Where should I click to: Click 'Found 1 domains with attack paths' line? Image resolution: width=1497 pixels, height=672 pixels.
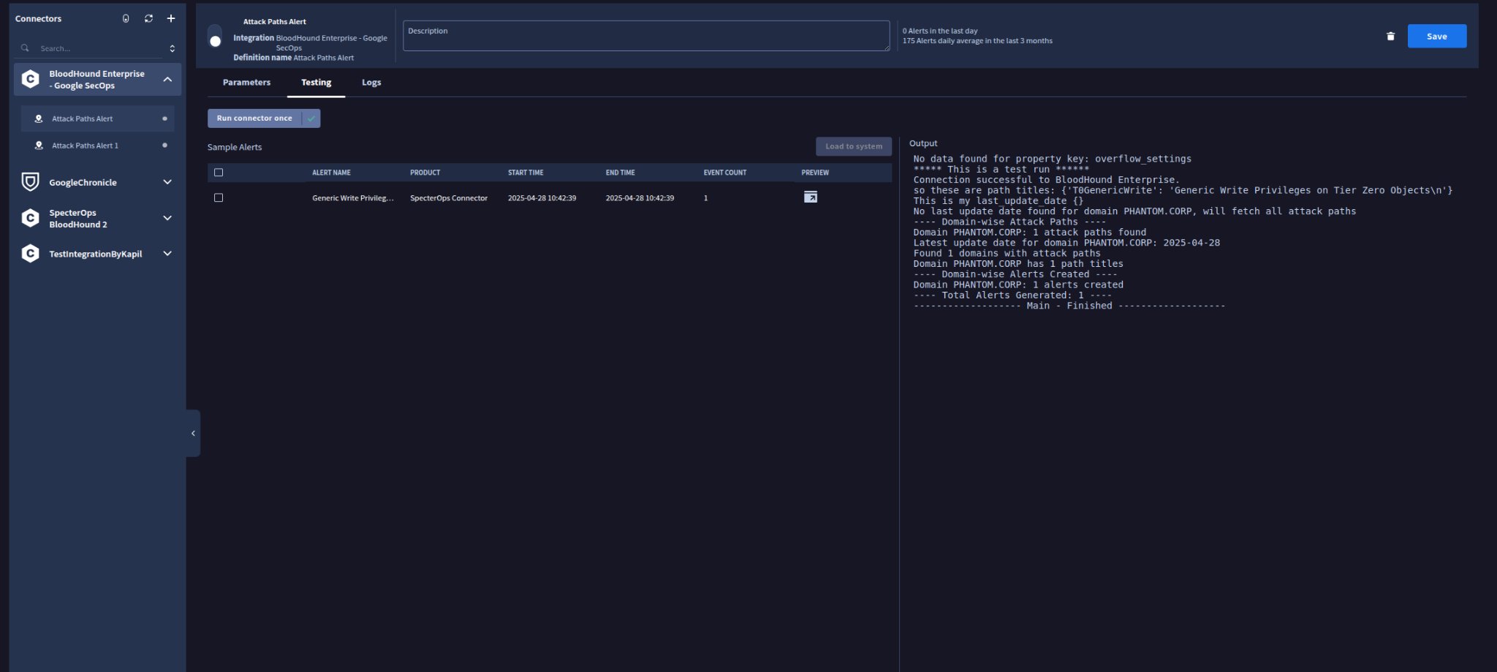click(x=1007, y=253)
